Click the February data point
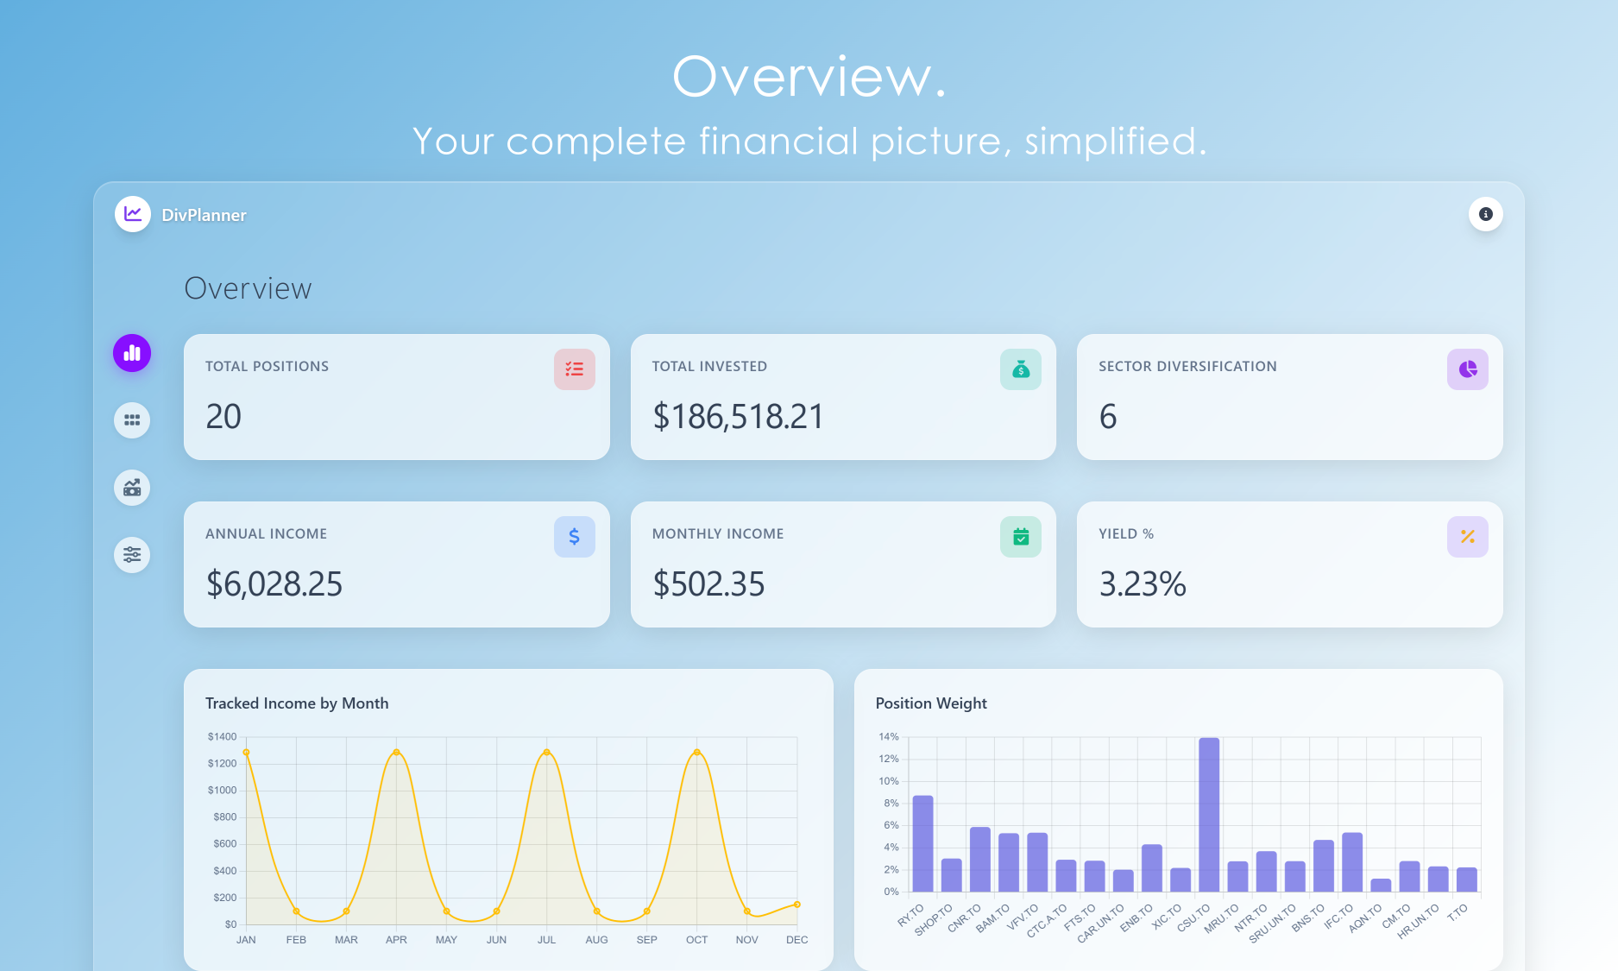Screen dimensions: 1618x971 tap(296, 911)
